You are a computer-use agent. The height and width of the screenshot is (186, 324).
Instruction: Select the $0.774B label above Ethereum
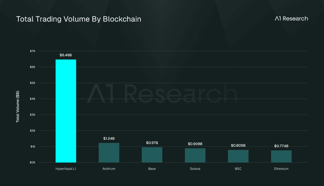(x=281, y=146)
